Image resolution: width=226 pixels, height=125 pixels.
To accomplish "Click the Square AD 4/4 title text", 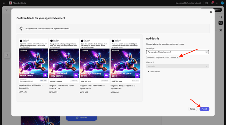I will 123,87.
